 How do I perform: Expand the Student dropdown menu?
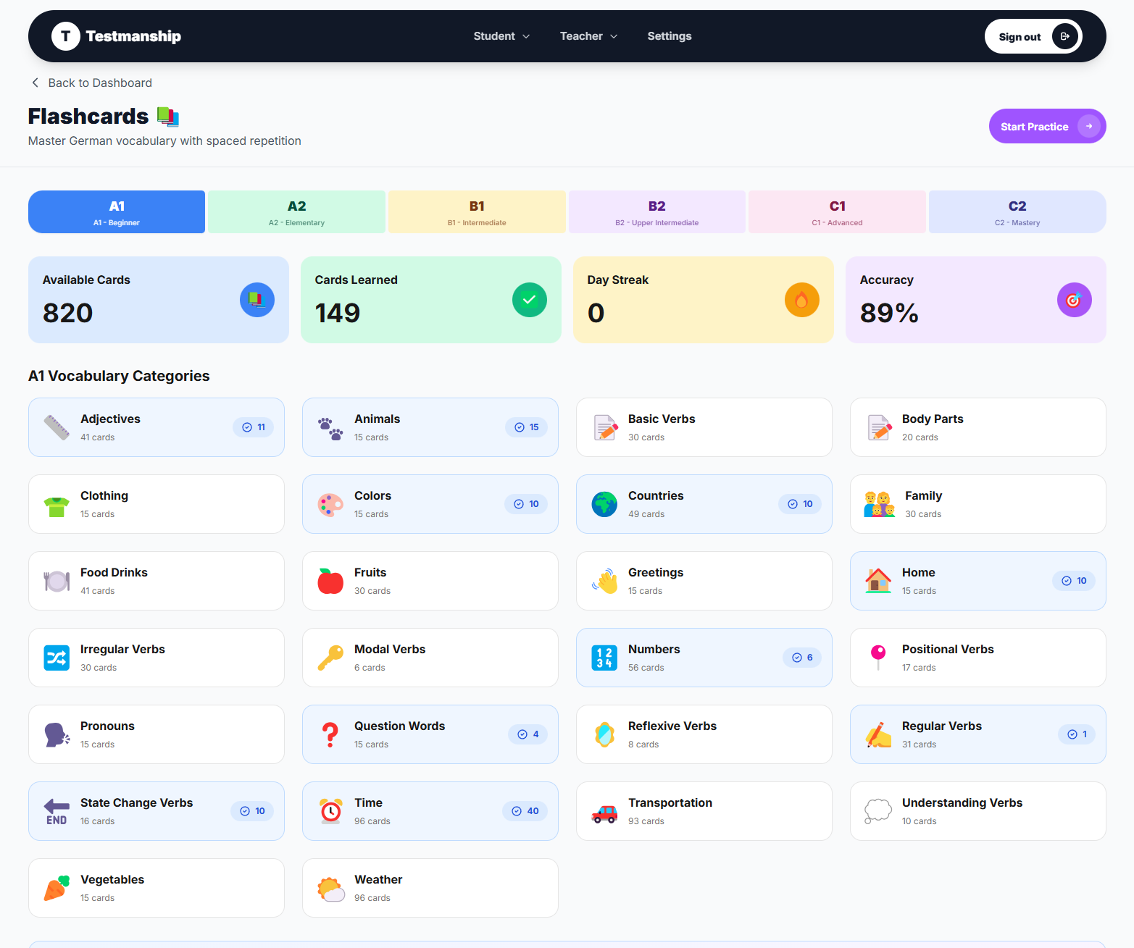pos(501,36)
